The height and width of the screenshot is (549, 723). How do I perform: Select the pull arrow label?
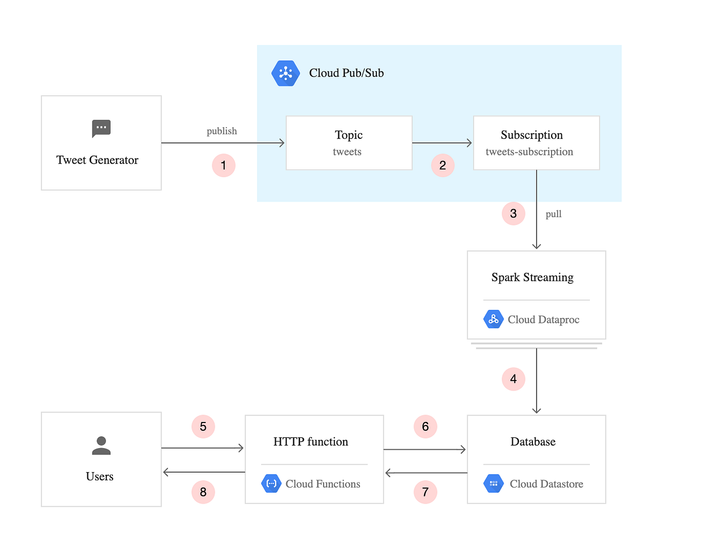coord(554,213)
